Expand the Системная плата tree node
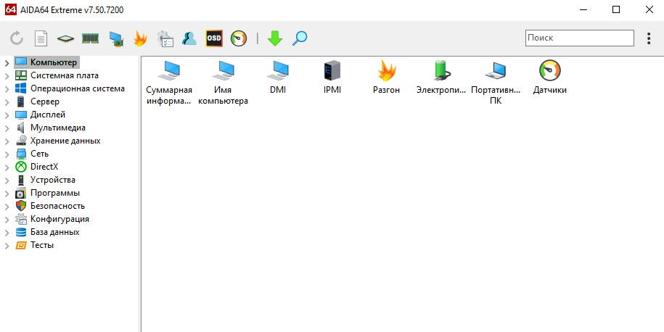Image resolution: width=664 pixels, height=332 pixels. 7,76
